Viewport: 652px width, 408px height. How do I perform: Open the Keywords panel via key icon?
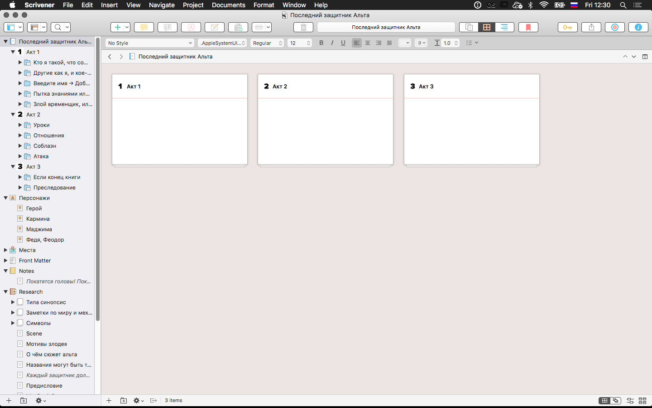[x=567, y=27]
